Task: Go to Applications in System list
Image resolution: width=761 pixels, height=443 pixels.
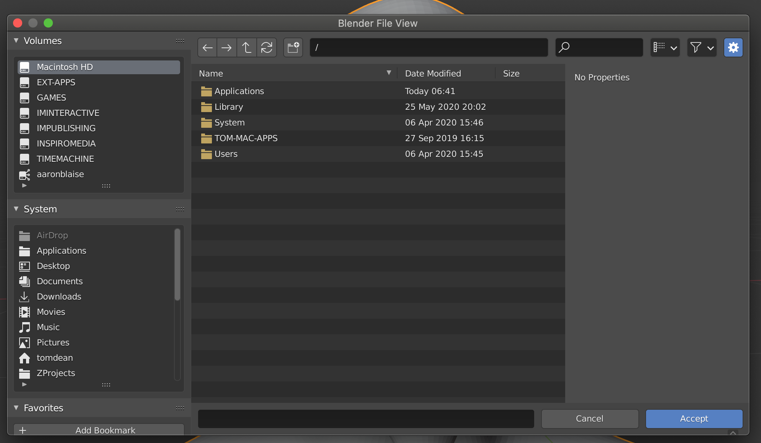Action: tap(96, 251)
